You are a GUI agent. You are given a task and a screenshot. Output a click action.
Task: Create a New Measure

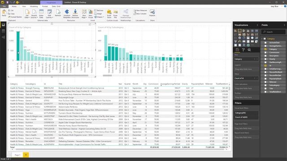pos(140,11)
